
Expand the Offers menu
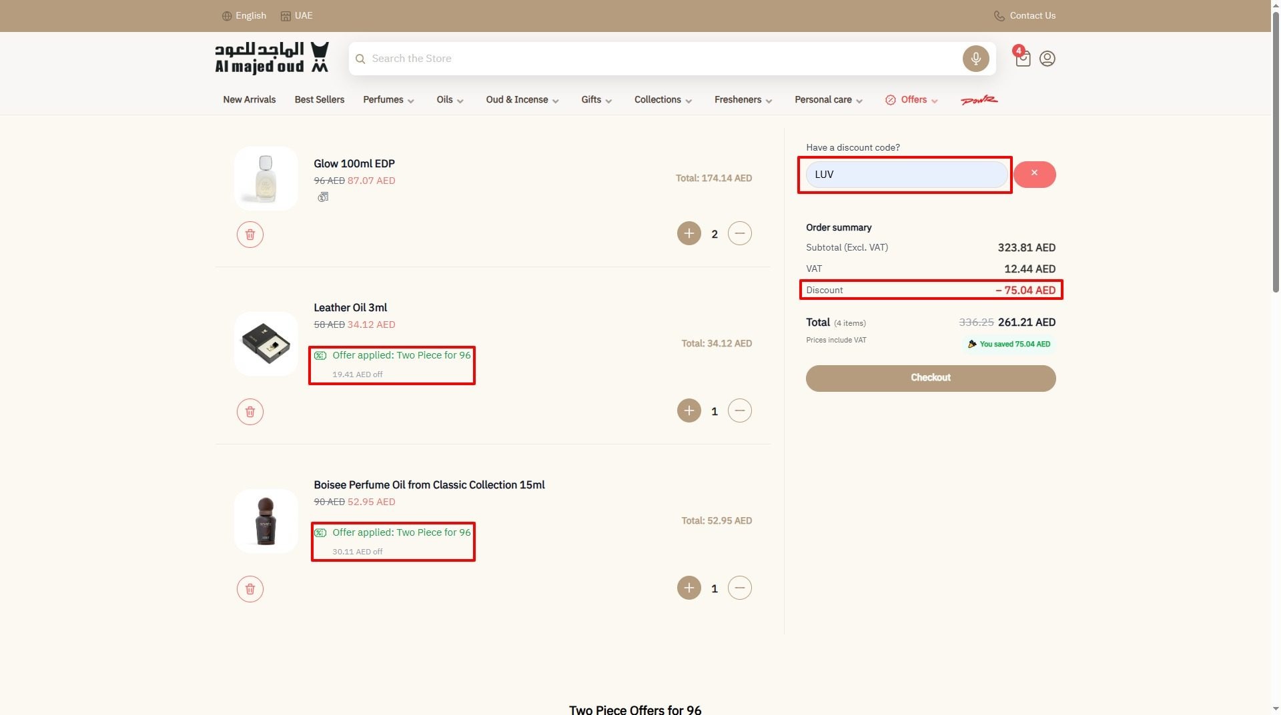tap(912, 100)
